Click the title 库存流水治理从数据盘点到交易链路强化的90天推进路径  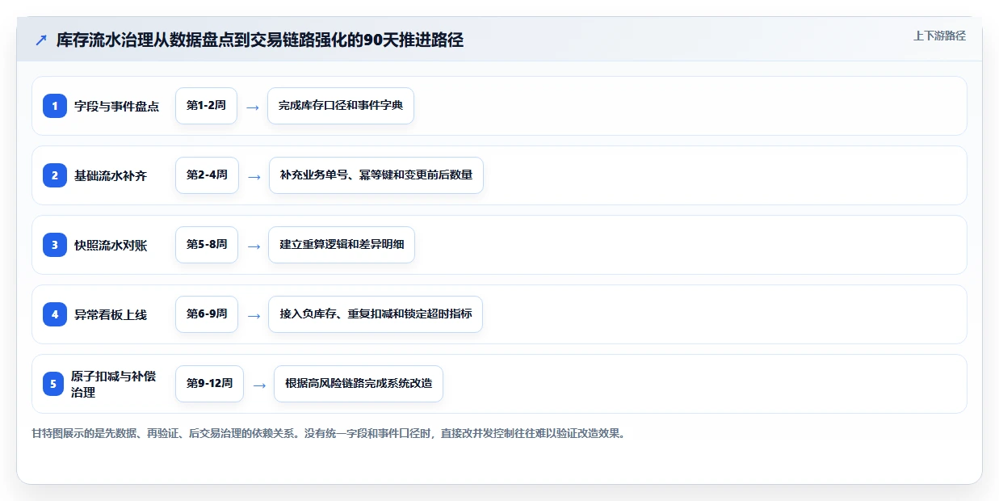[x=260, y=40]
